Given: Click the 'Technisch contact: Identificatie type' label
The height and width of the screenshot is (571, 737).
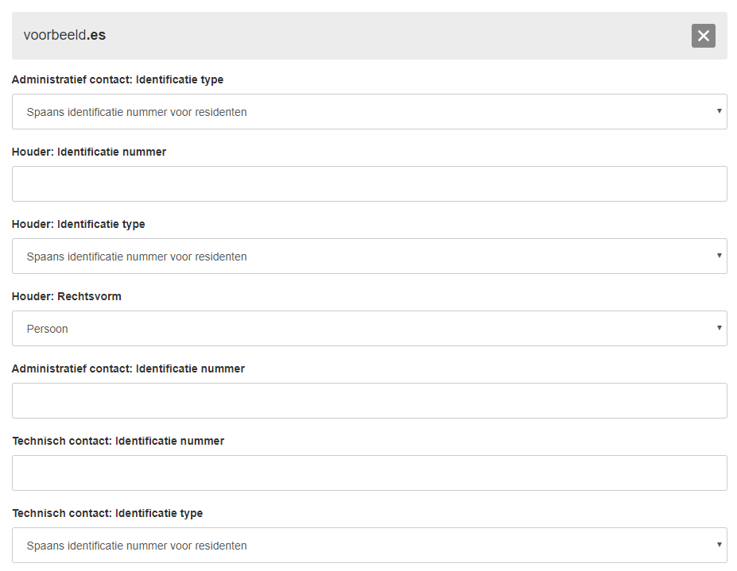Looking at the screenshot, I should [107, 513].
